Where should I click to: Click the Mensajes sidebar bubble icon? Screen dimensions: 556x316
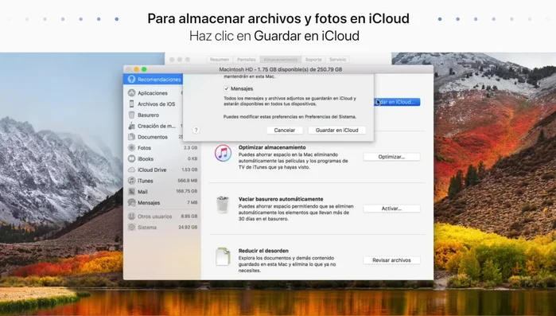point(131,202)
